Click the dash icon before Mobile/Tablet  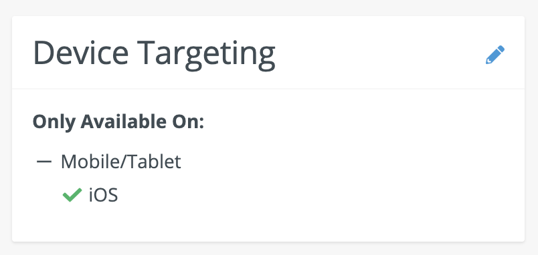point(44,162)
